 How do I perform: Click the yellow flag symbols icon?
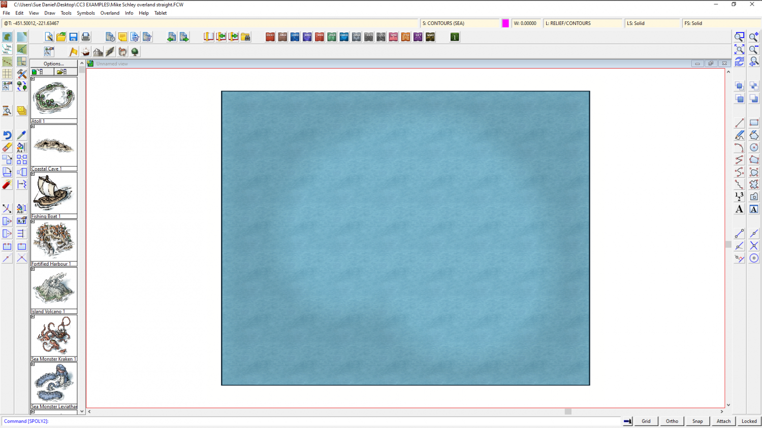pos(74,52)
